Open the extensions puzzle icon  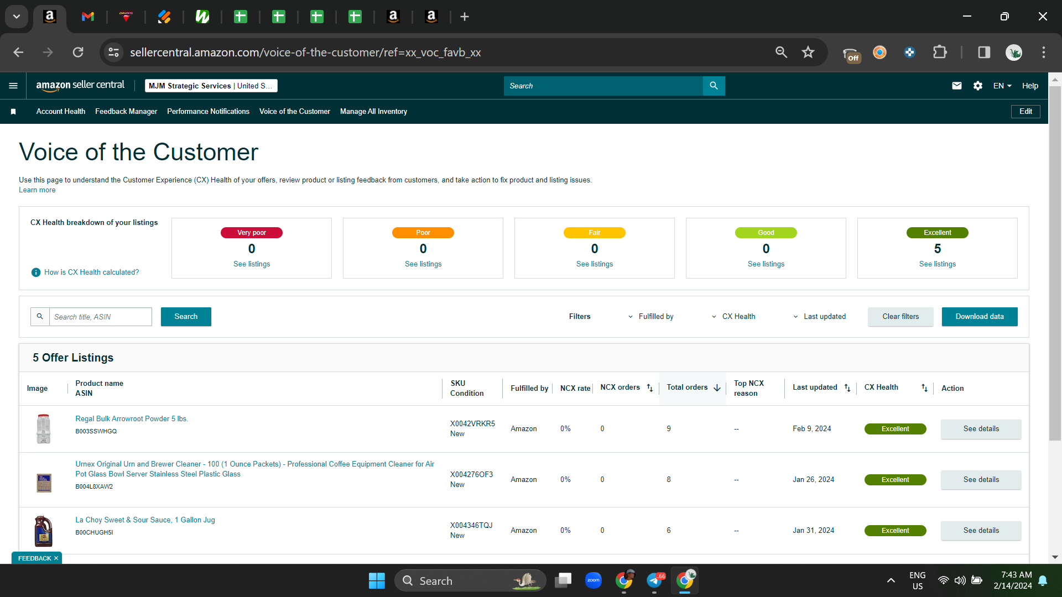[x=940, y=53]
